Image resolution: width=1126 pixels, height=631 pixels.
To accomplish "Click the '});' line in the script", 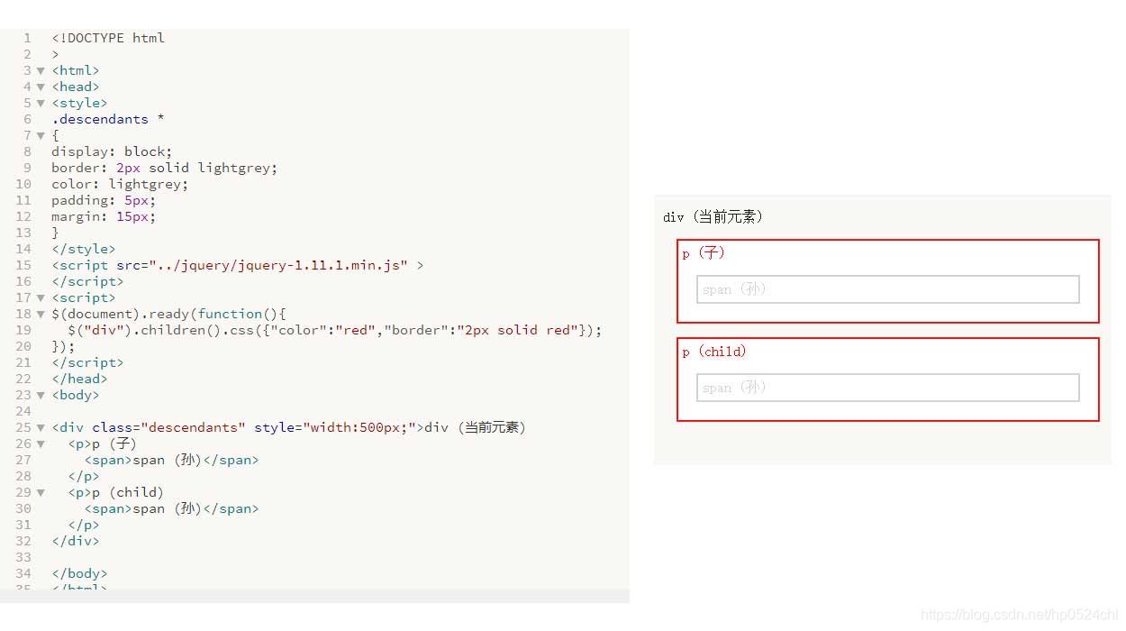I will (63, 346).
